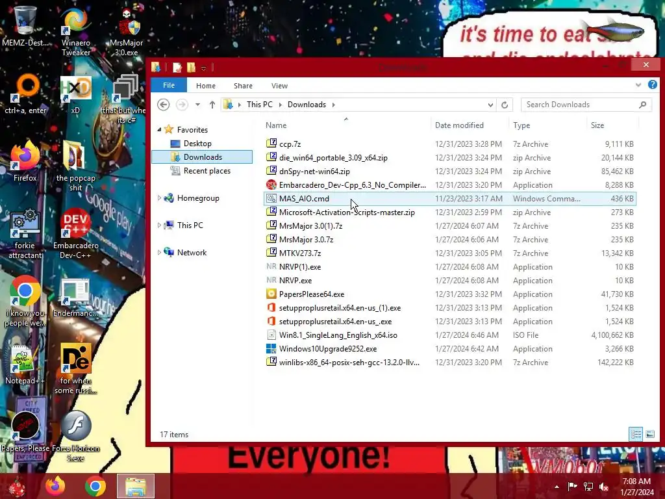Sort by the Type column header
Viewport: 665px width, 499px height.
point(548,125)
